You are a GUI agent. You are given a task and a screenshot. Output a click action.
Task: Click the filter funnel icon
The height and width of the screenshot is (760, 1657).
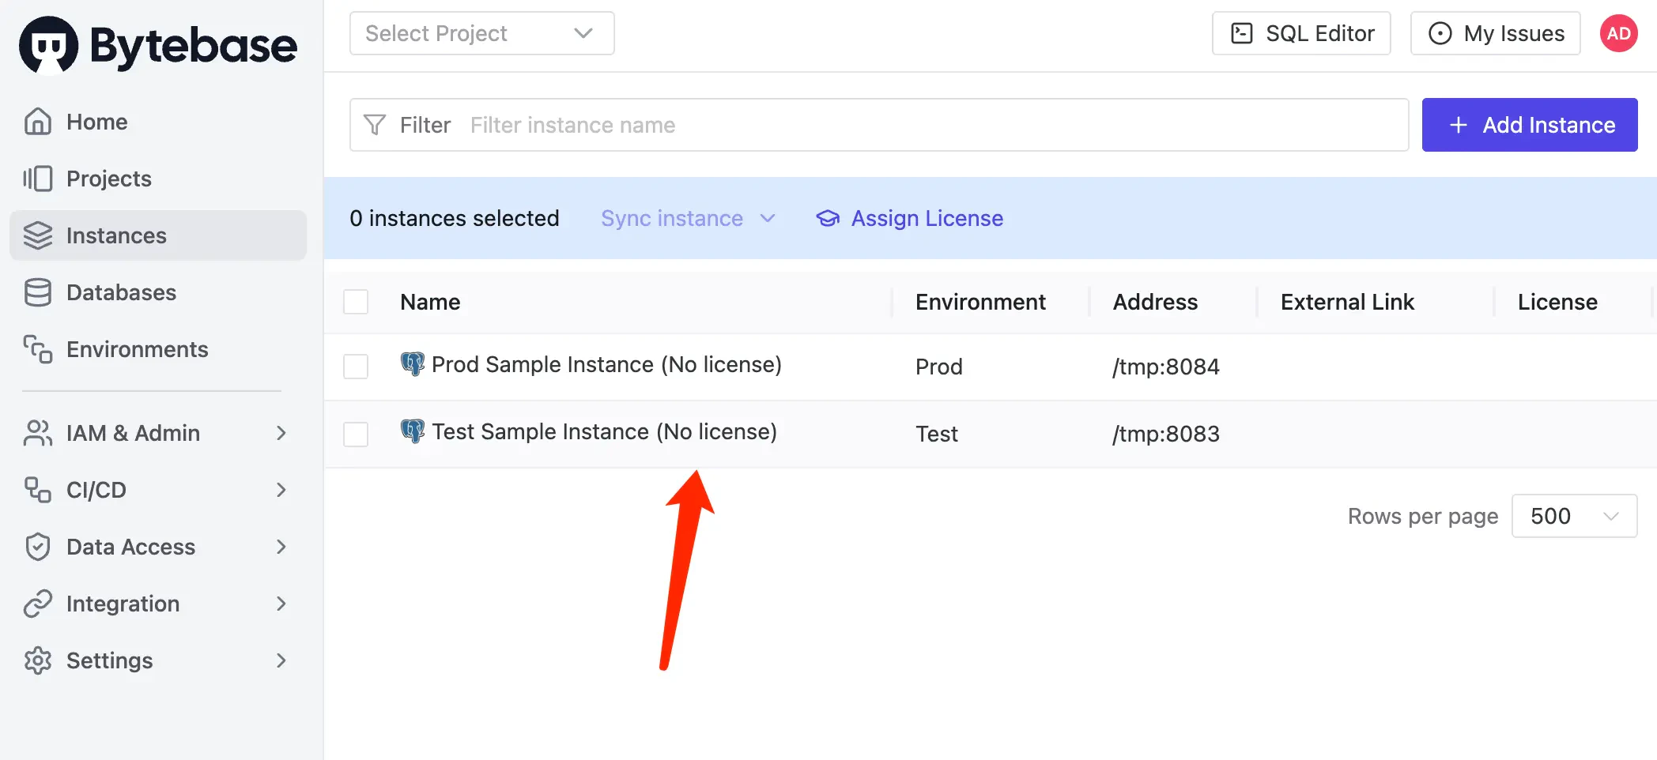click(x=375, y=125)
